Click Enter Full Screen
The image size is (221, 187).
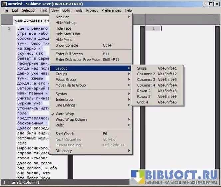pyautogui.click(x=69, y=54)
